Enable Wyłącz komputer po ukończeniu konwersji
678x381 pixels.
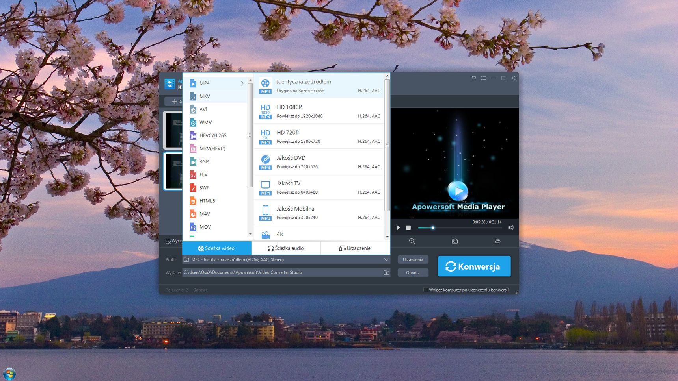pos(426,290)
